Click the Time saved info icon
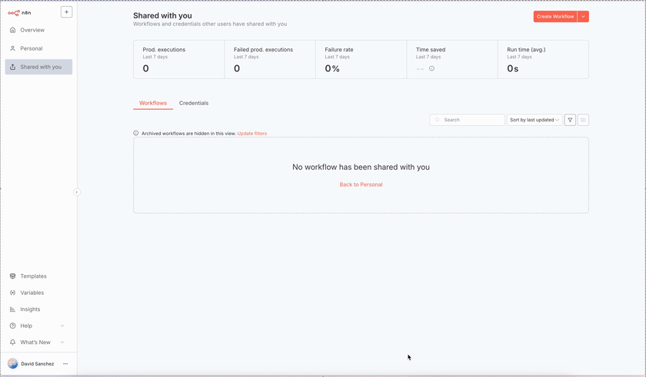The height and width of the screenshot is (377, 646). (431, 69)
